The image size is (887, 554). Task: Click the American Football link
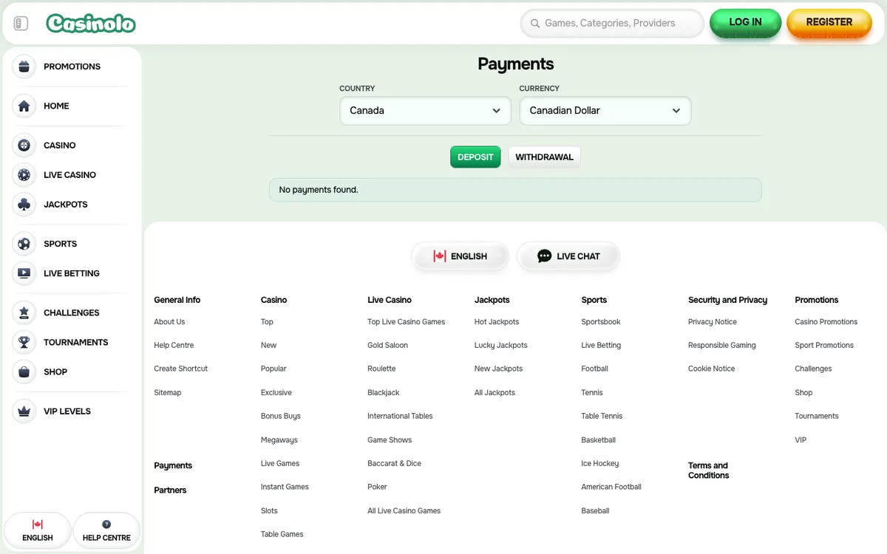click(611, 488)
